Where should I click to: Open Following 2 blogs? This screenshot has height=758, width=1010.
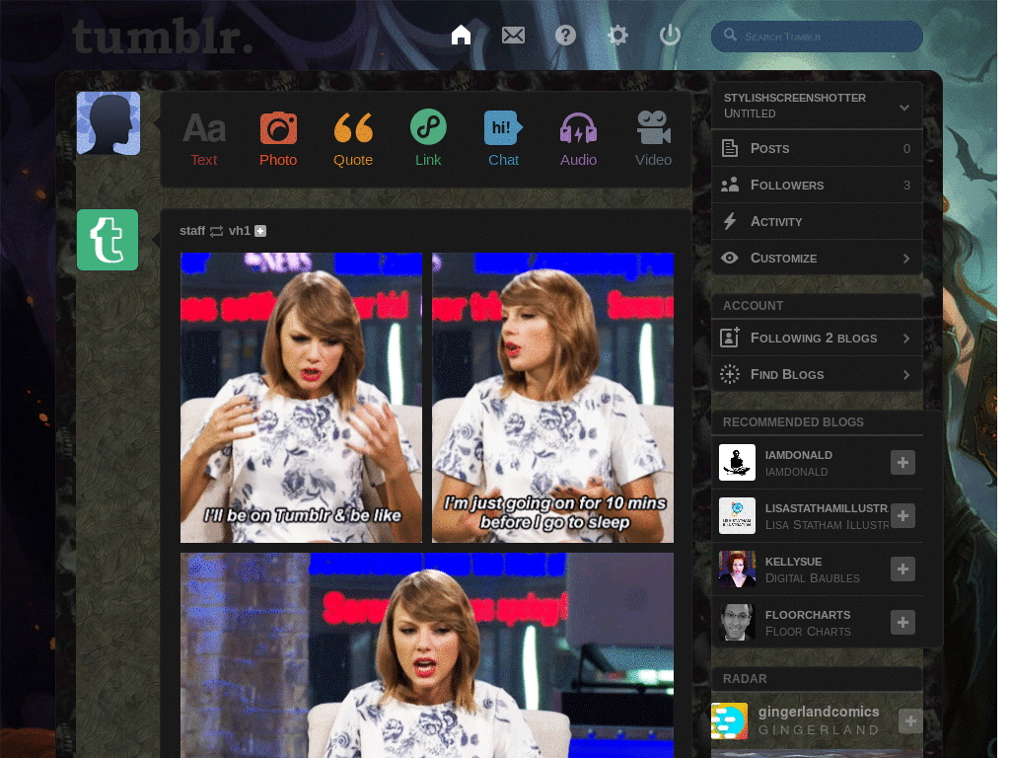tap(817, 338)
